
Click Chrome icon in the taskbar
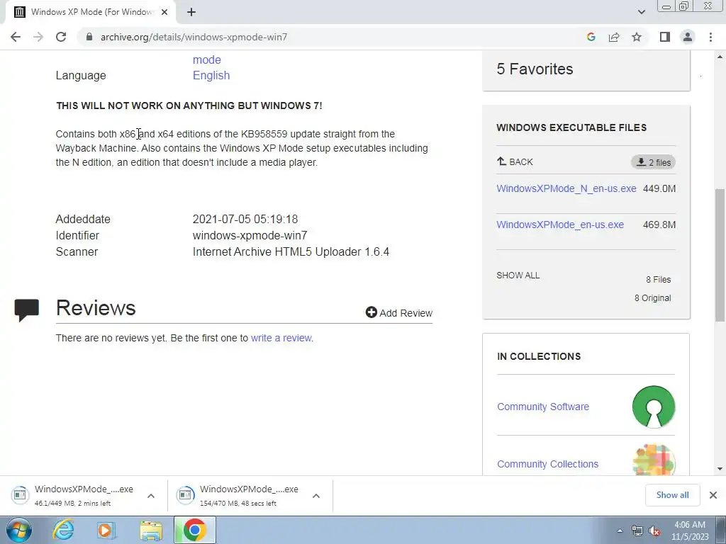coord(195,530)
